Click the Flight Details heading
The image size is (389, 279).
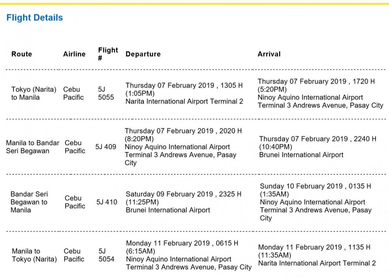(x=35, y=18)
